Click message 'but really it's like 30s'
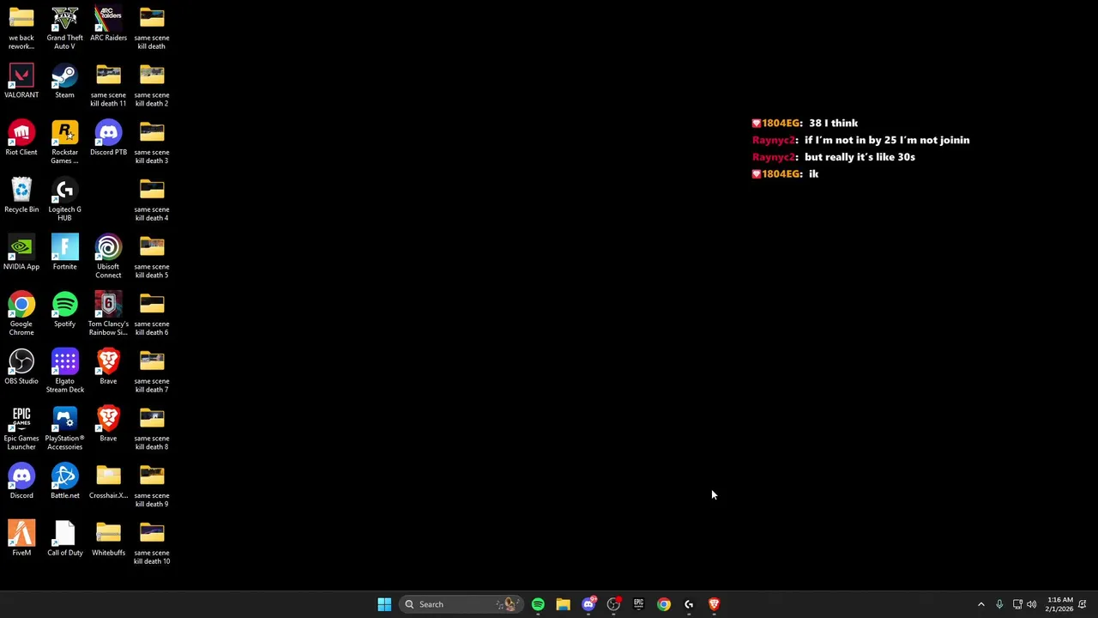 click(860, 157)
